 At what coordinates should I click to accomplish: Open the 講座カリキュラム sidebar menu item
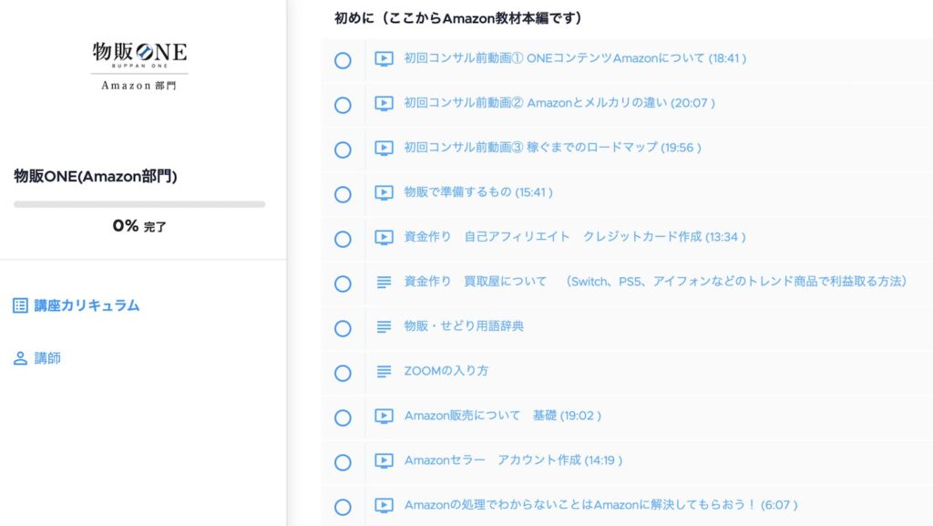tap(87, 306)
